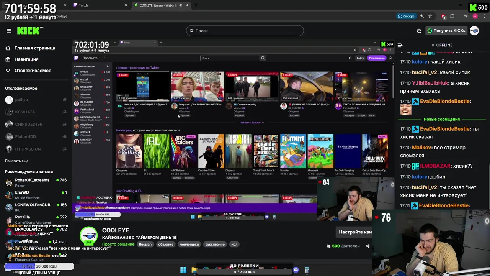This screenshot has width=490, height=276.
Task: Select the 'выживание' stream tag
Action: point(215,244)
